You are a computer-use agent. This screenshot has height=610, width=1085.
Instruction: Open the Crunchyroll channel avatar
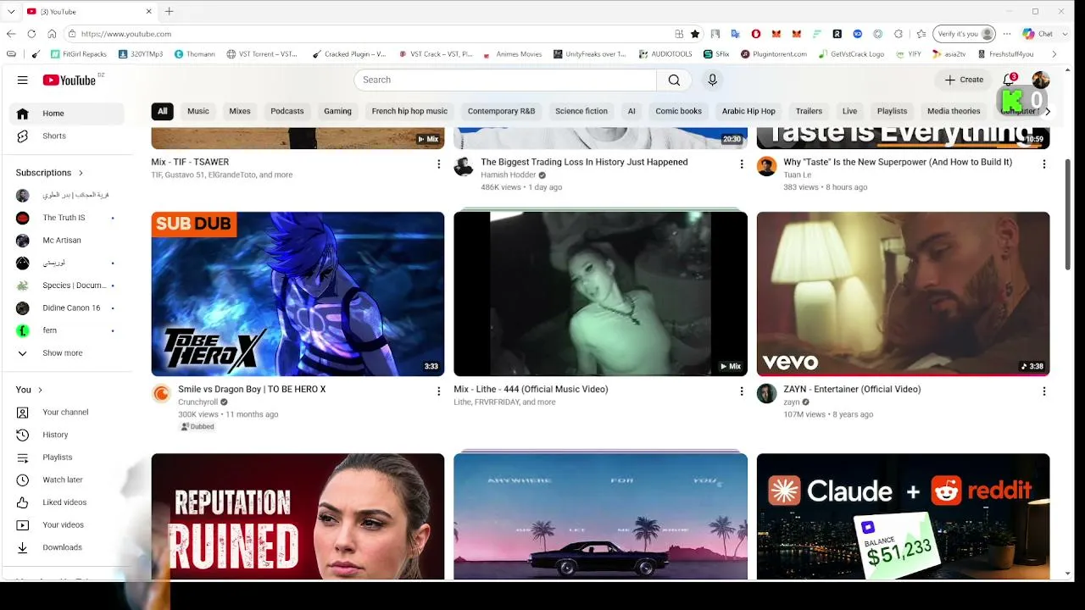(x=161, y=394)
